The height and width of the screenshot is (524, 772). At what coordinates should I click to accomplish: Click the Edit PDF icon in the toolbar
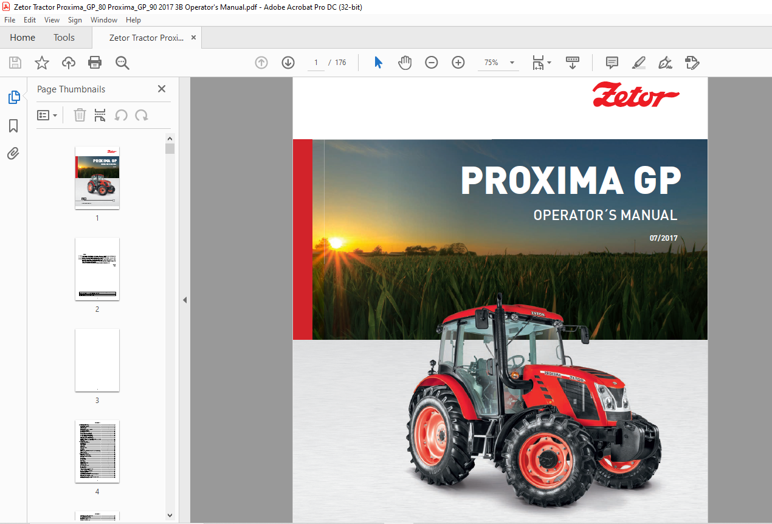[692, 63]
